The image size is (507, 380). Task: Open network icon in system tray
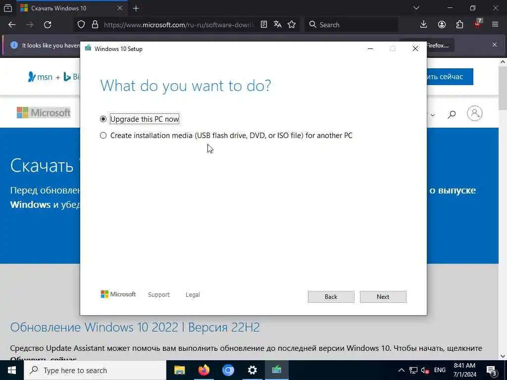tap(413, 370)
